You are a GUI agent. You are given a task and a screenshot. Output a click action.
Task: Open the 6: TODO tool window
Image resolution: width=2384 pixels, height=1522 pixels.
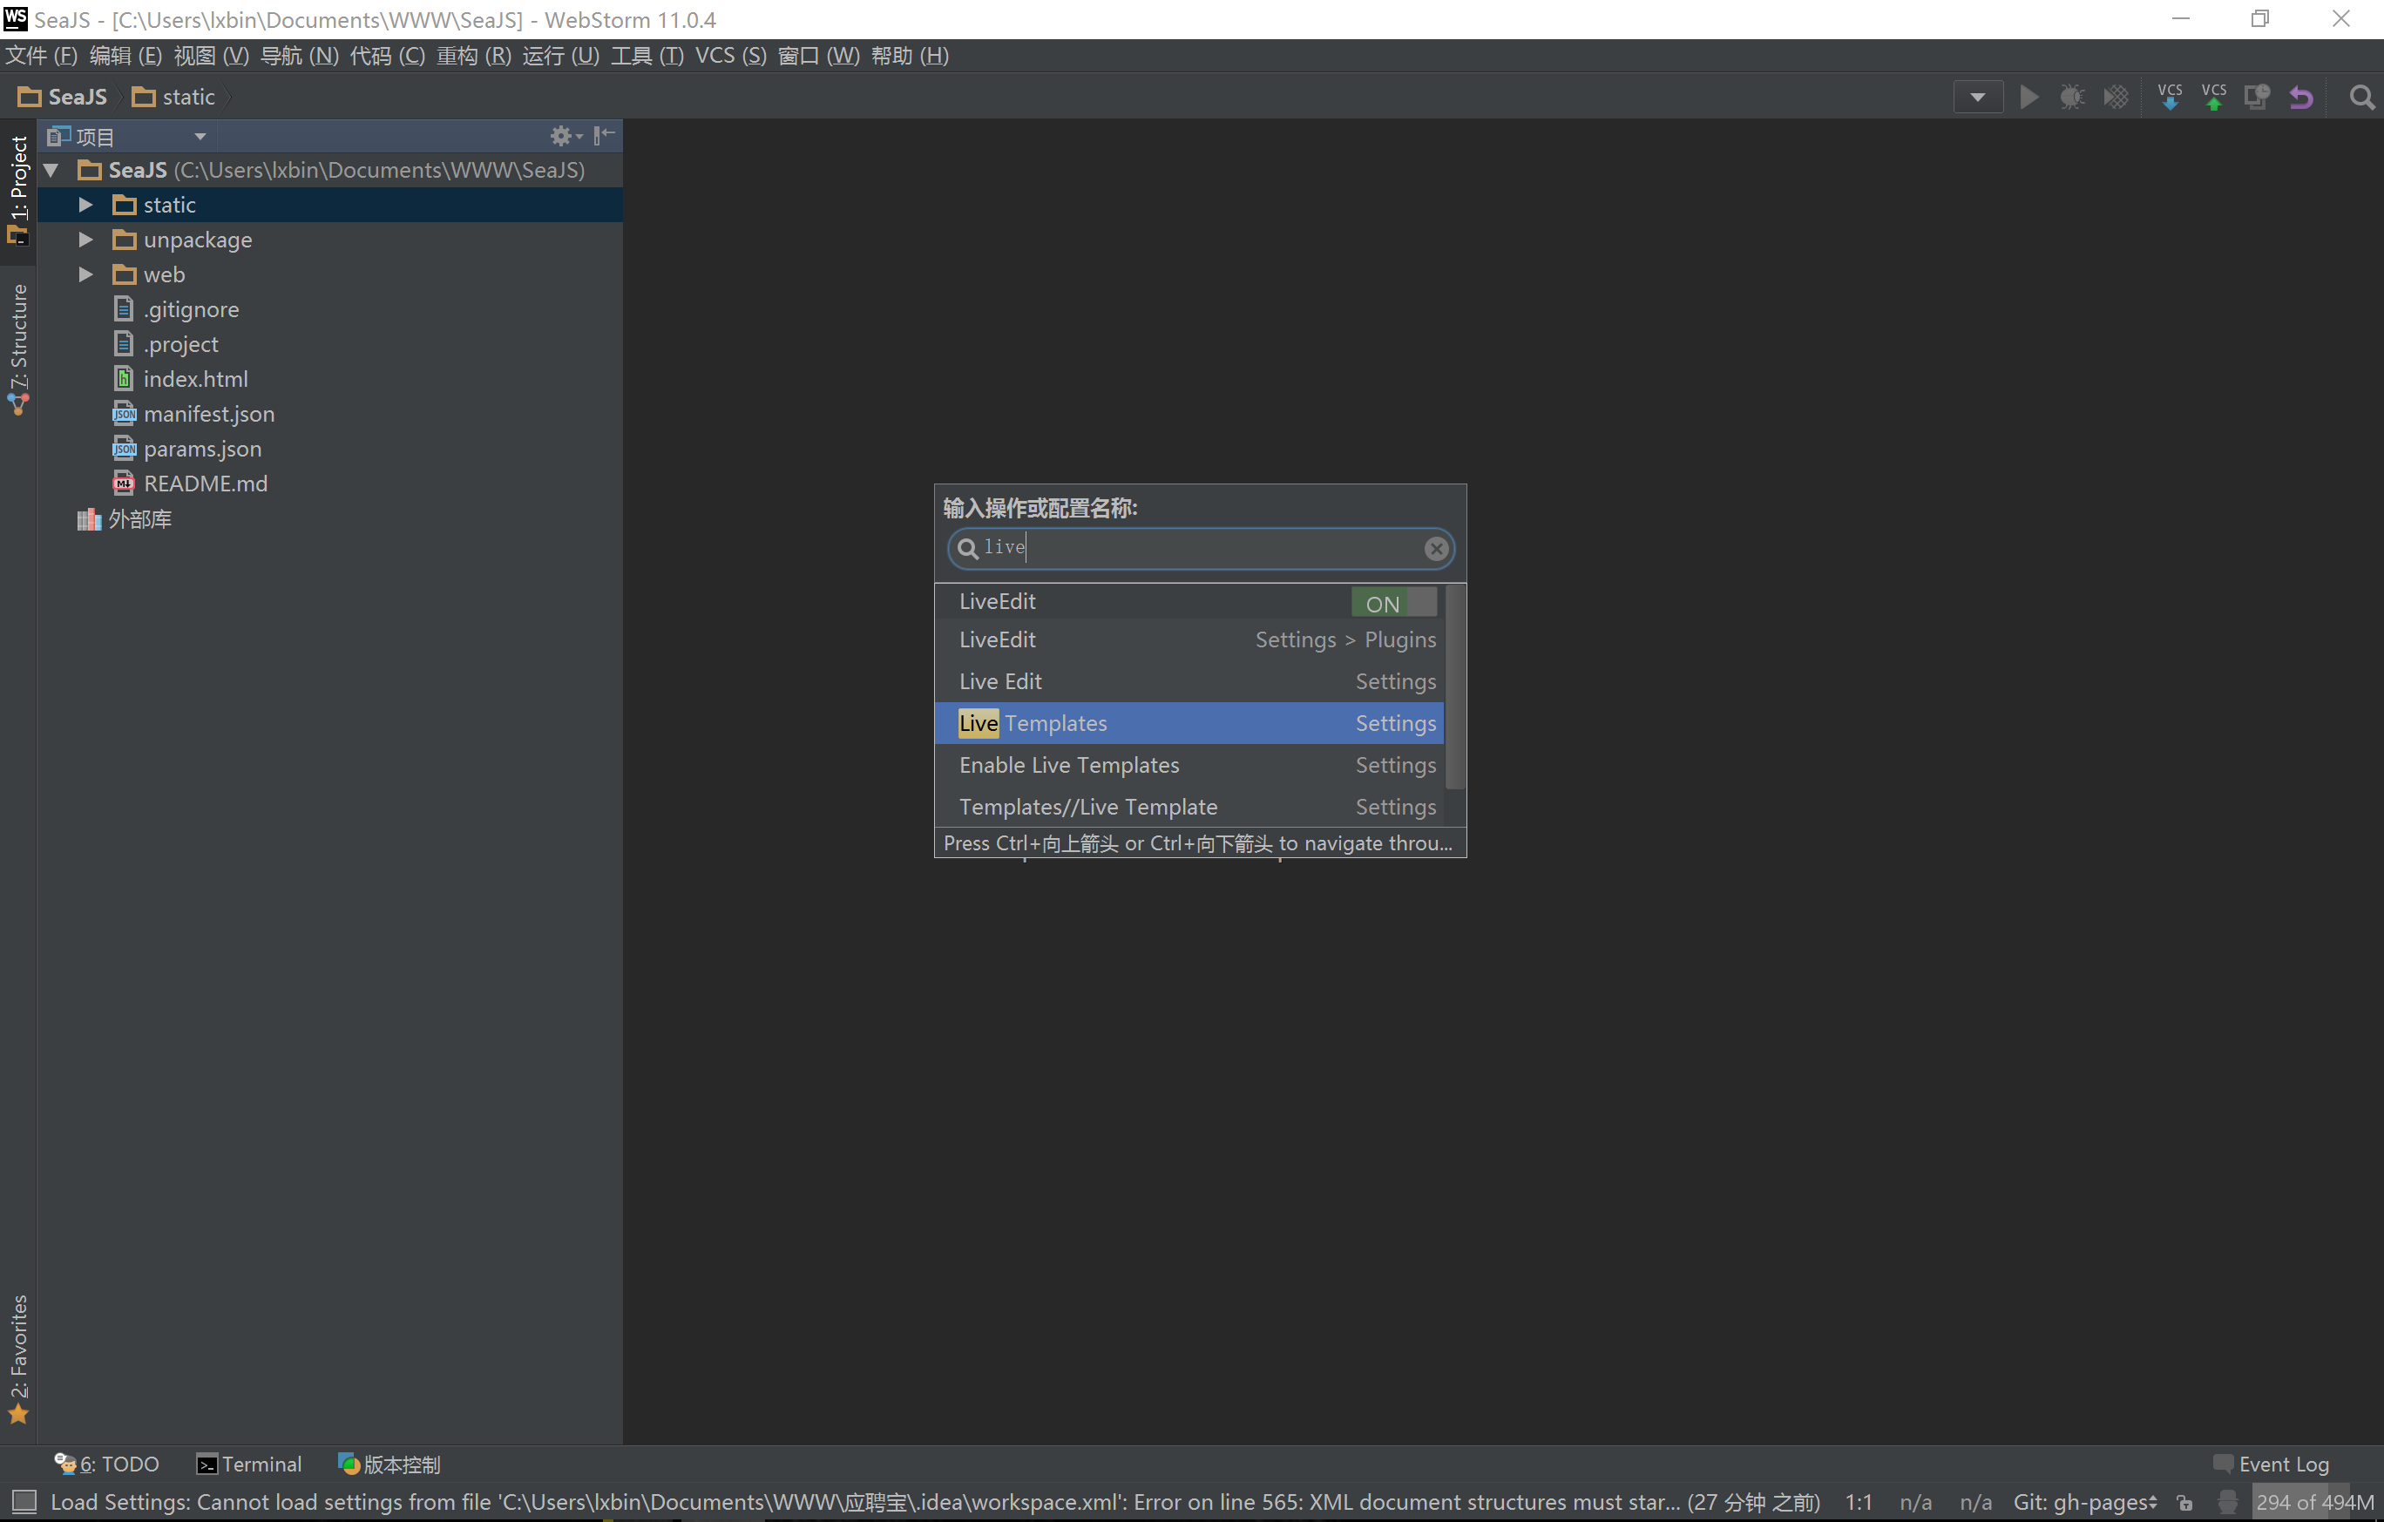pos(107,1464)
